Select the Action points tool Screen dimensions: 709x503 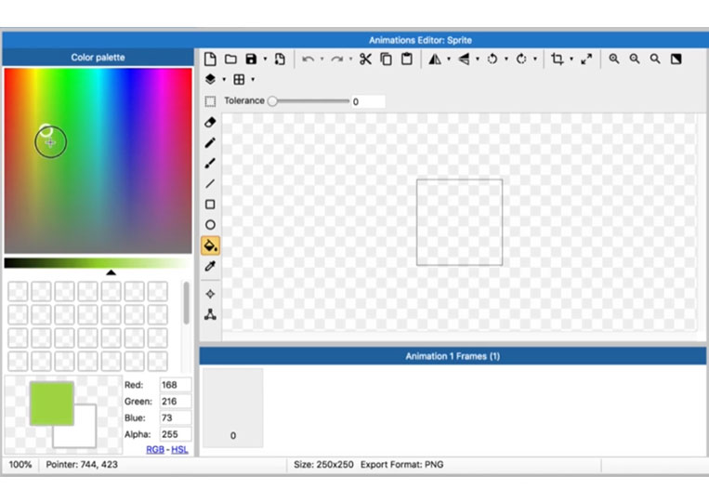coord(210,314)
